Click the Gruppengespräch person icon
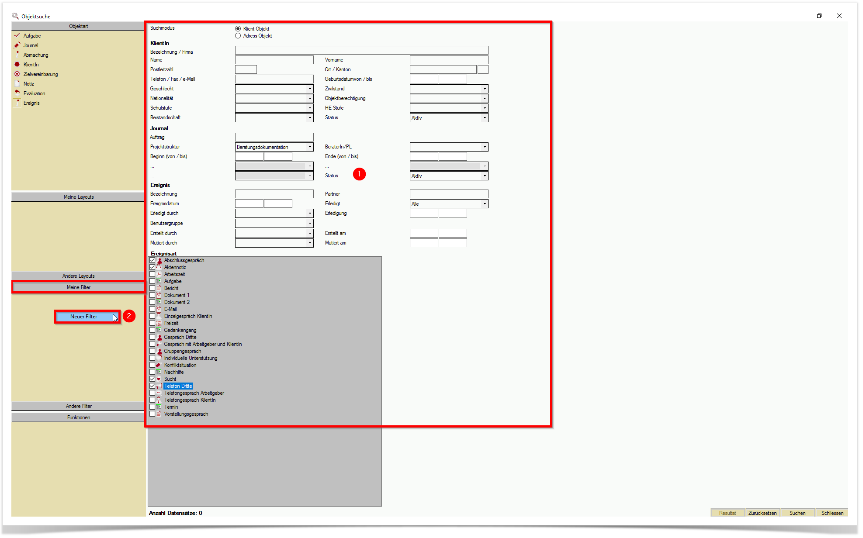This screenshot has height=538, width=863. 159,351
